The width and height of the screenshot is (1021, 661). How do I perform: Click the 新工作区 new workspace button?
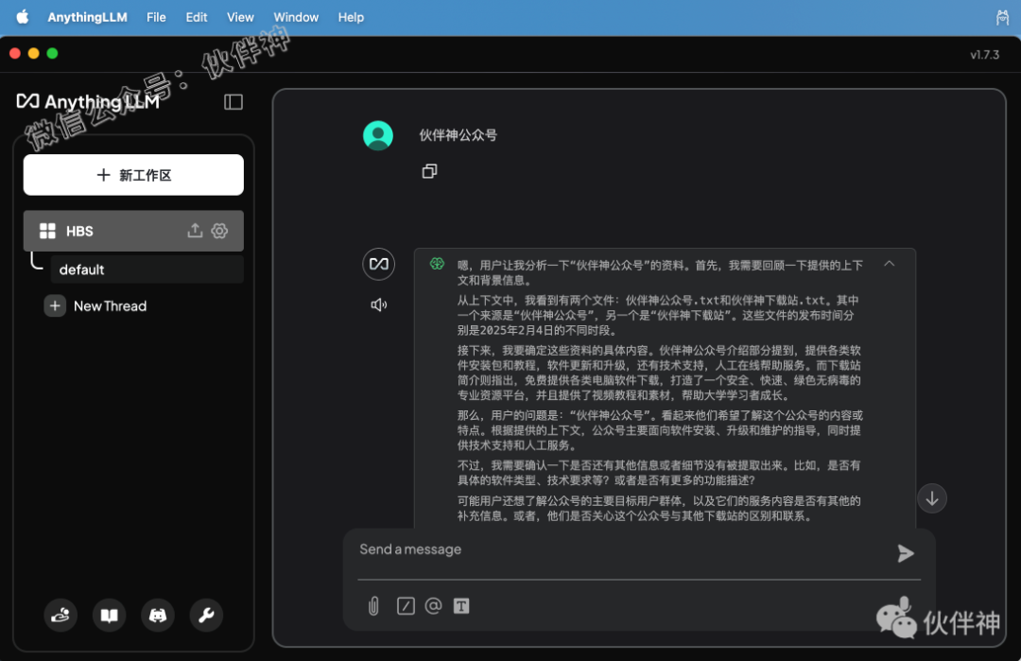(x=133, y=175)
